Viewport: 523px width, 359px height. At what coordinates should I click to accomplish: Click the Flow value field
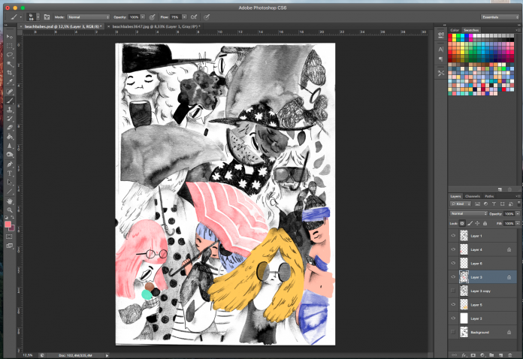point(175,17)
